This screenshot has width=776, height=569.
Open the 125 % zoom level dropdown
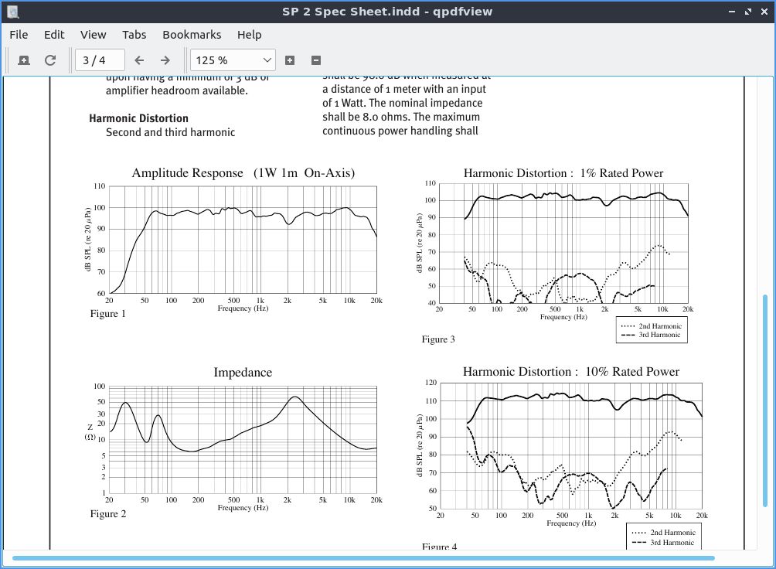coord(233,60)
